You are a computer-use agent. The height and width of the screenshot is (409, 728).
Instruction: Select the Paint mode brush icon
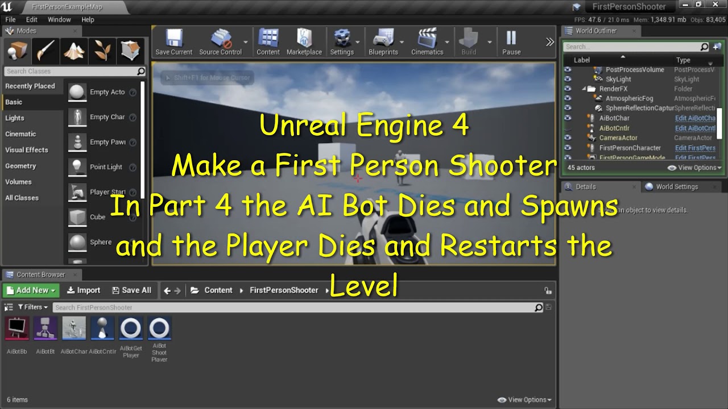click(x=45, y=52)
